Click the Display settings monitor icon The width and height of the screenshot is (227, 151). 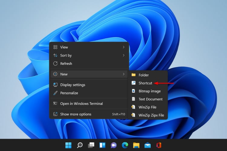coord(55,85)
